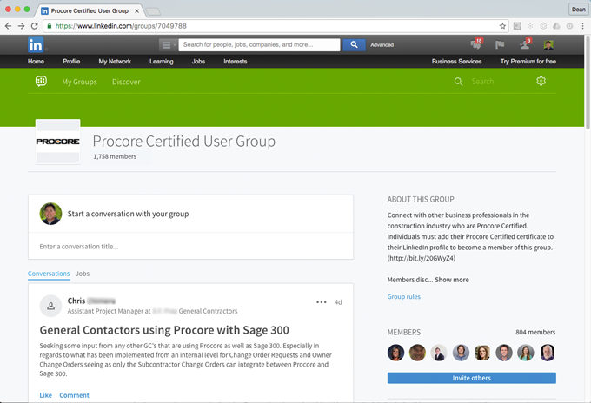Click the author name Chris
Screen dimensions: 591x403
(76, 301)
